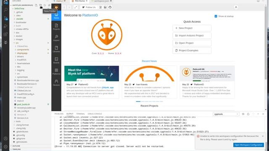This screenshot has width=269, height=151.
Task: Open the Source Control view
Action: click(x=5, y=18)
